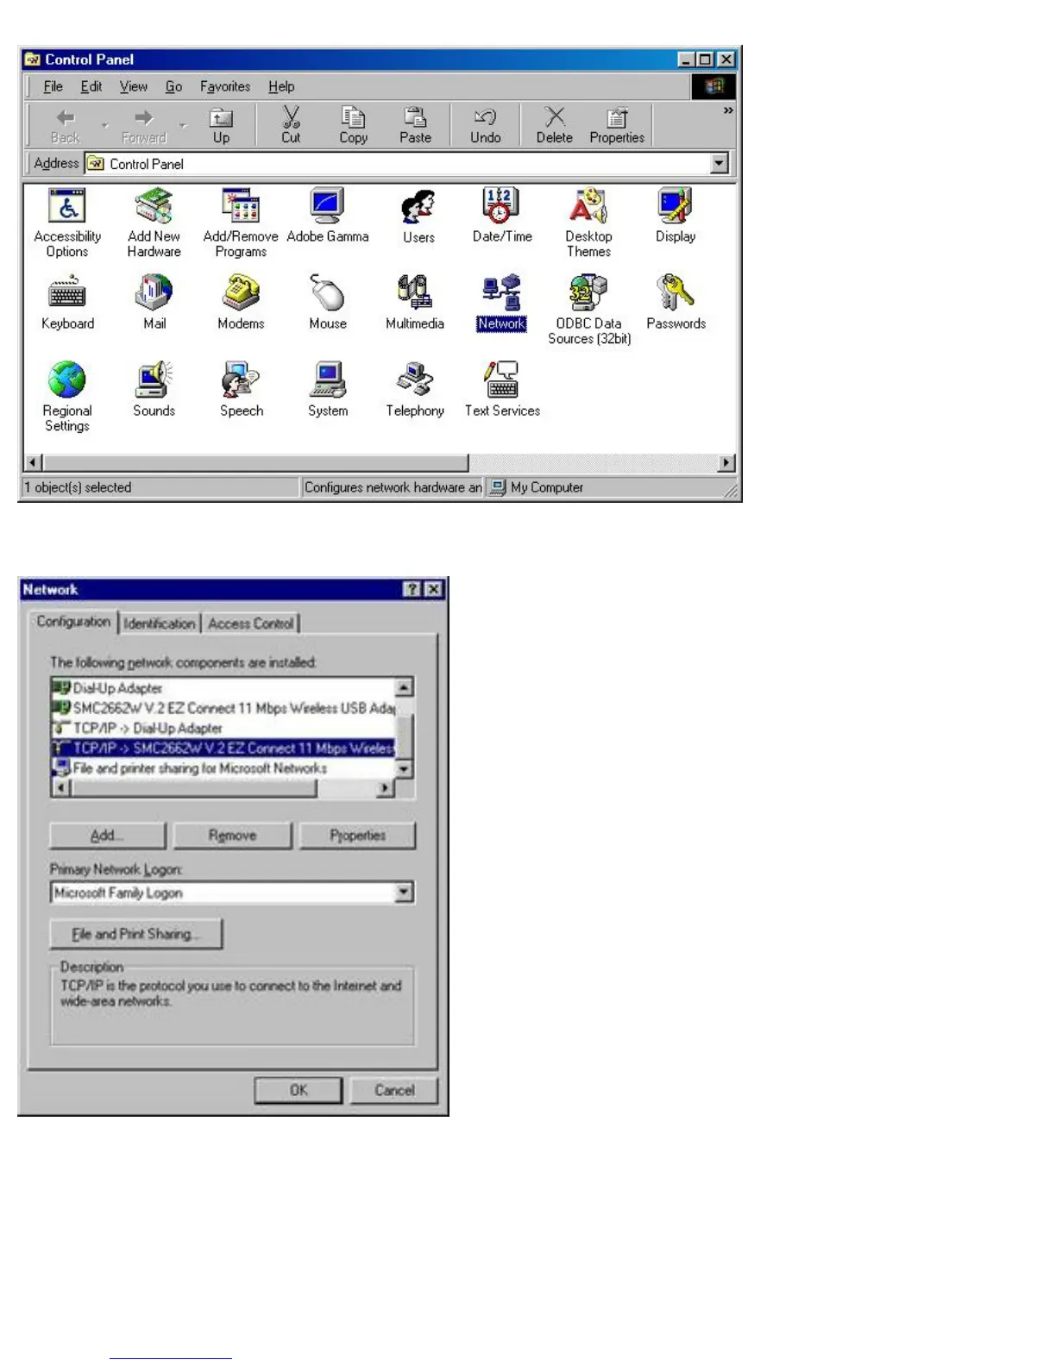The image size is (1056, 1366).
Task: Click the highlighted Network icon
Action: pos(501,303)
